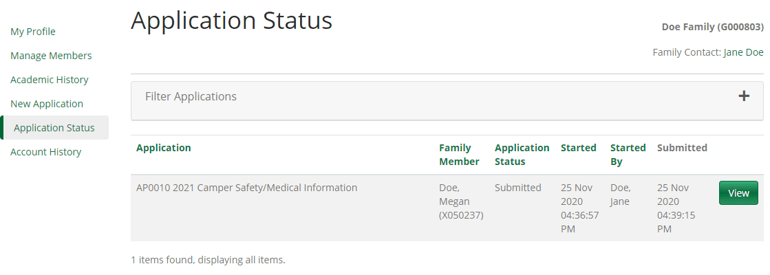Expand the Filter Applications panel header
This screenshot has width=770, height=275.
[x=191, y=97]
